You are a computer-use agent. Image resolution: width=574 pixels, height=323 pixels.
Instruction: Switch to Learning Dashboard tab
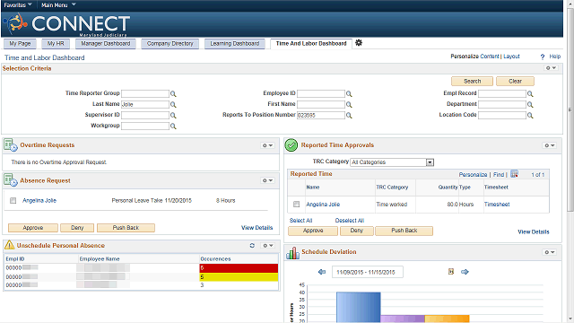click(x=235, y=44)
